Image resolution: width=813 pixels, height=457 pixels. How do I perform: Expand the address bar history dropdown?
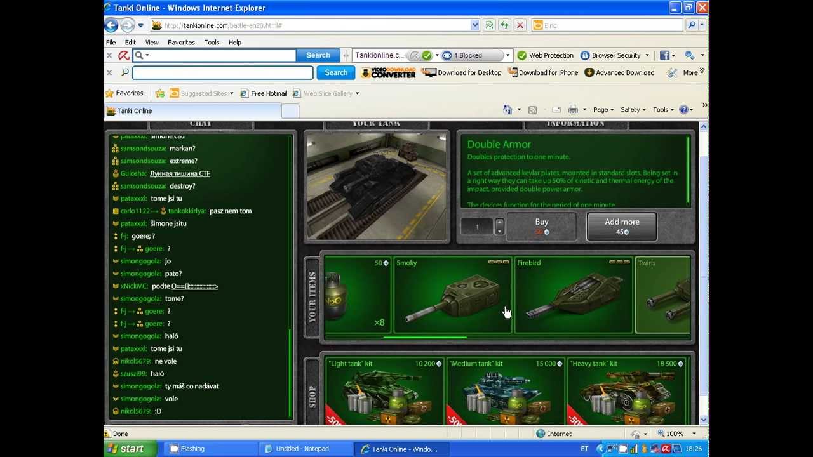(x=475, y=25)
